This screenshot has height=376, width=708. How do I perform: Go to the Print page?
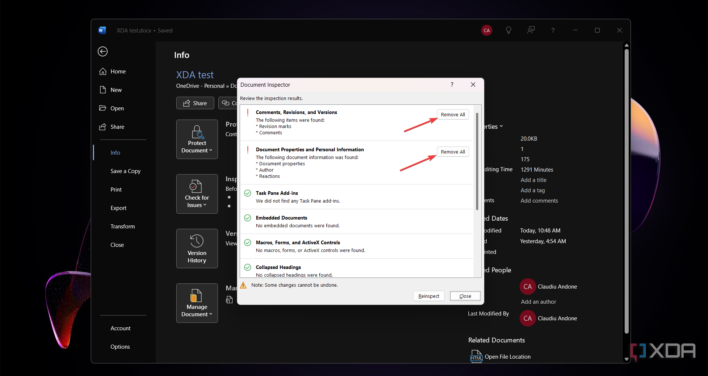click(x=116, y=190)
